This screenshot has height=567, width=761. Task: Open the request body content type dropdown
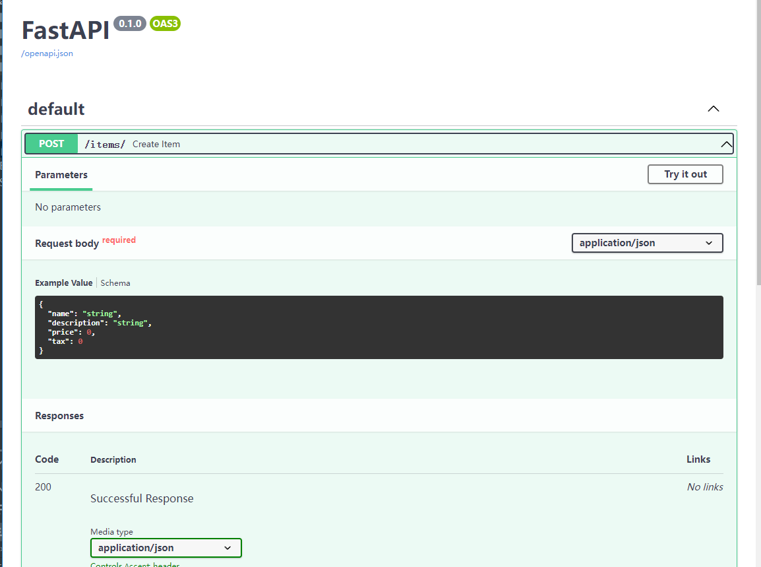648,243
